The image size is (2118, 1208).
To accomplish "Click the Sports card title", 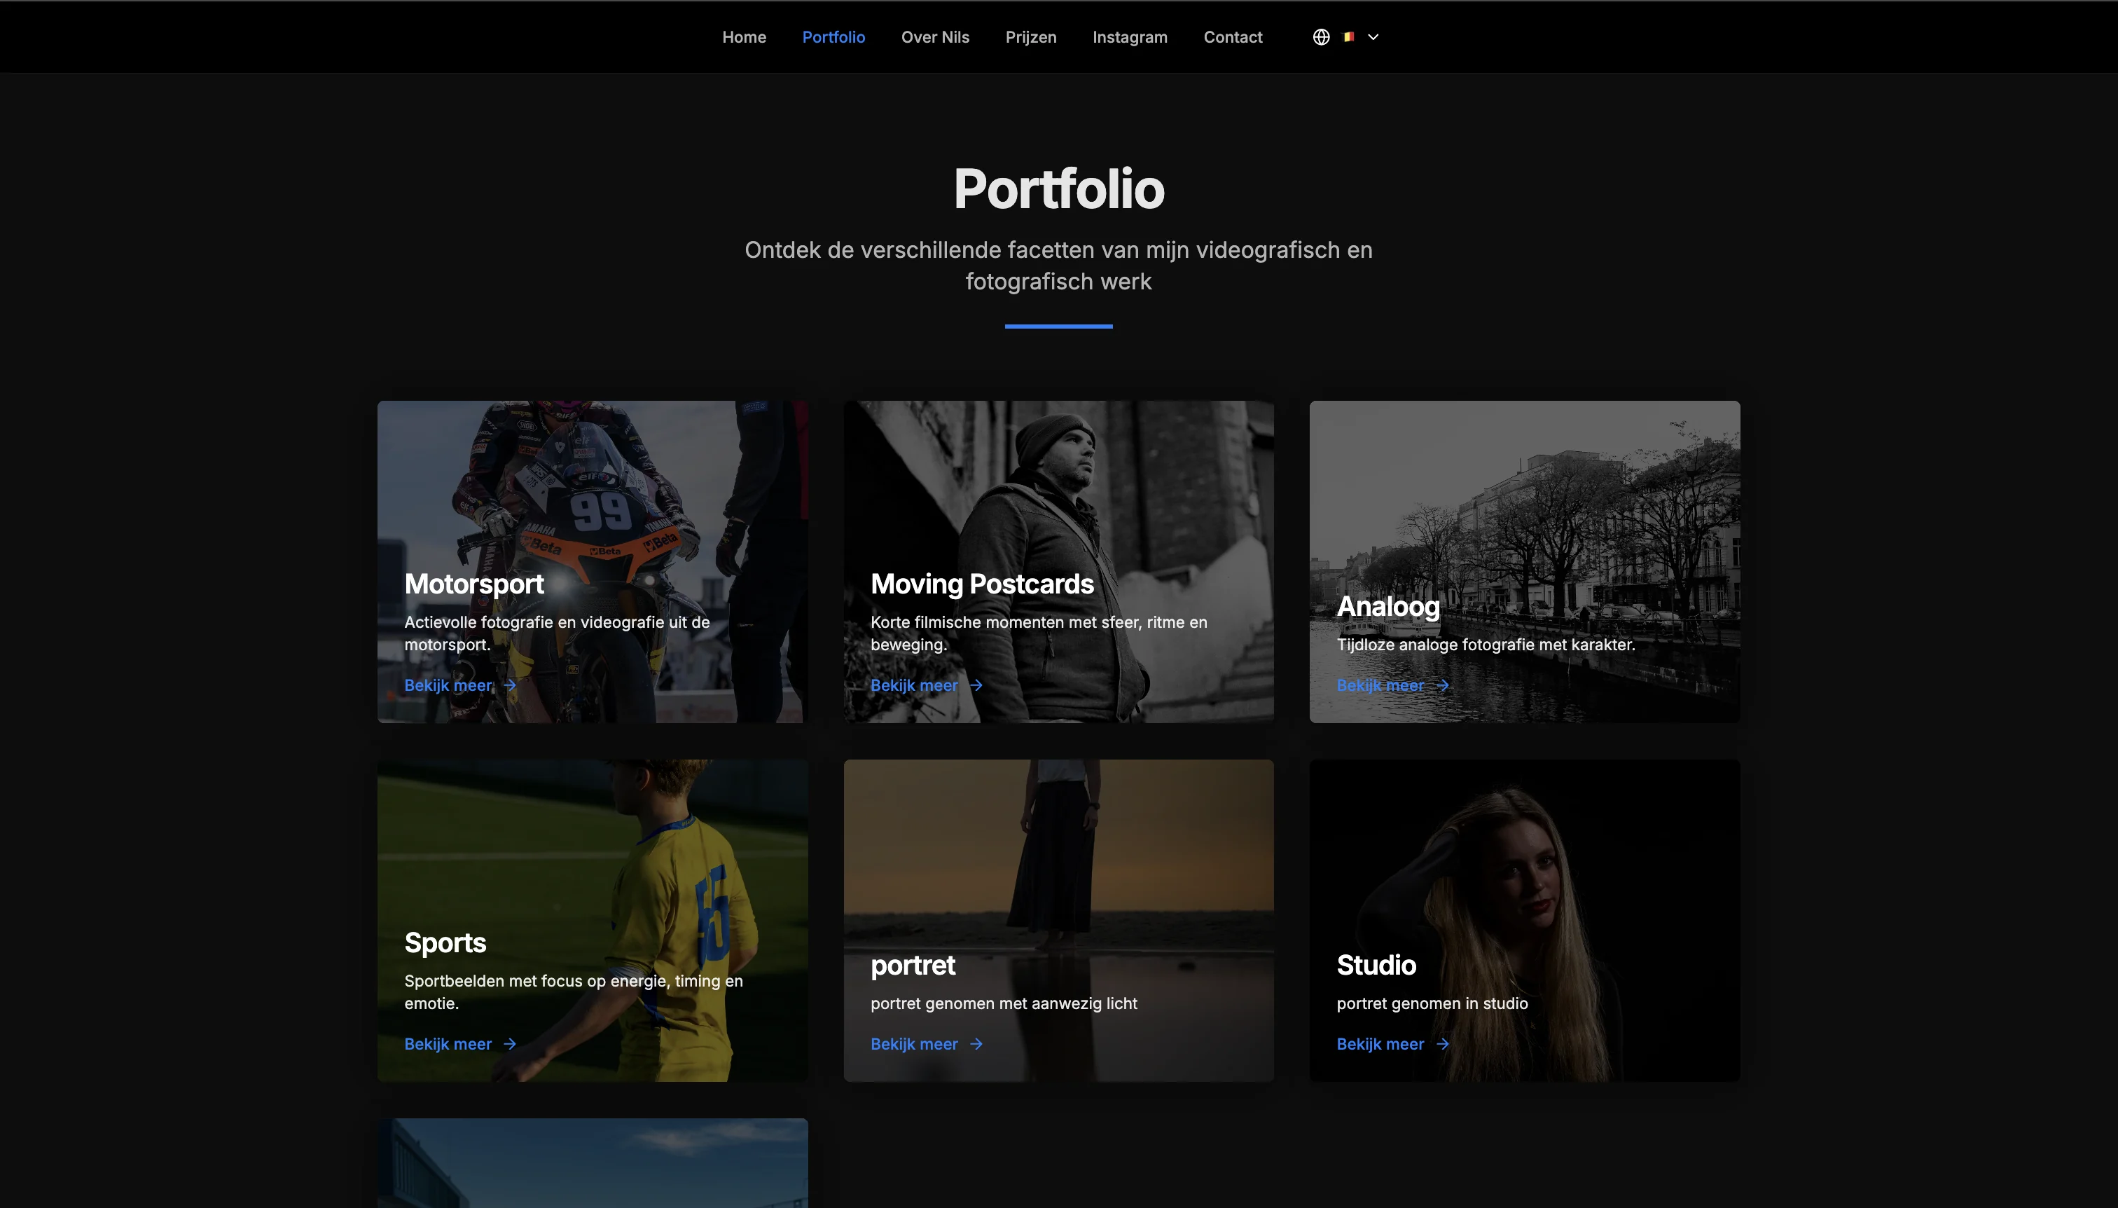I will pyautogui.click(x=445, y=943).
